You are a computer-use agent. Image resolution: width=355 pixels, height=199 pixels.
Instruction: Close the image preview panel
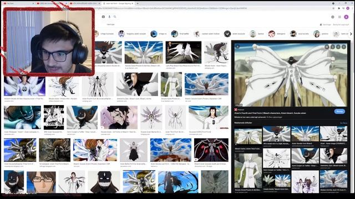coord(237,46)
